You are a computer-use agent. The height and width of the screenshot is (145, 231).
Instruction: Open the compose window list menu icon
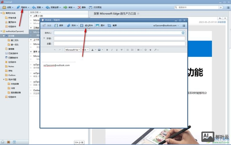(x=184, y=26)
